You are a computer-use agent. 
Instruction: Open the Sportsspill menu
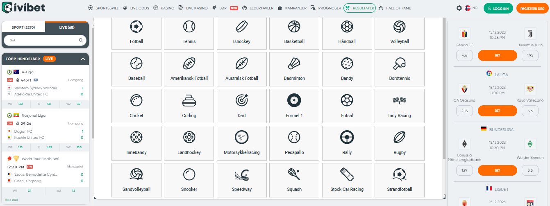click(102, 8)
